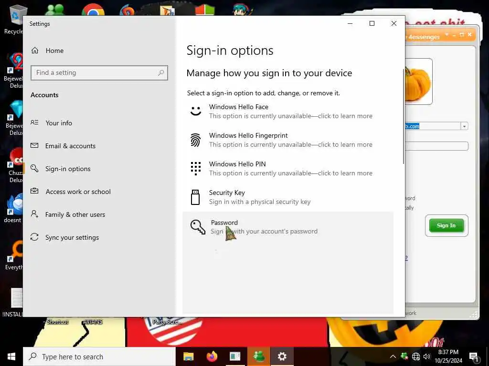
Task: Open the email dropdown in Messenger window
Action: coord(464,126)
